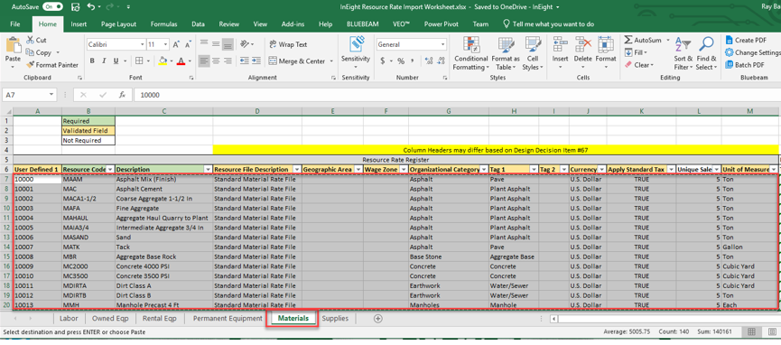Expand the Merge & Center dropdown arrow

click(331, 61)
